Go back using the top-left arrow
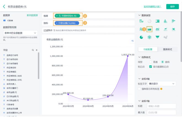 [4, 6]
